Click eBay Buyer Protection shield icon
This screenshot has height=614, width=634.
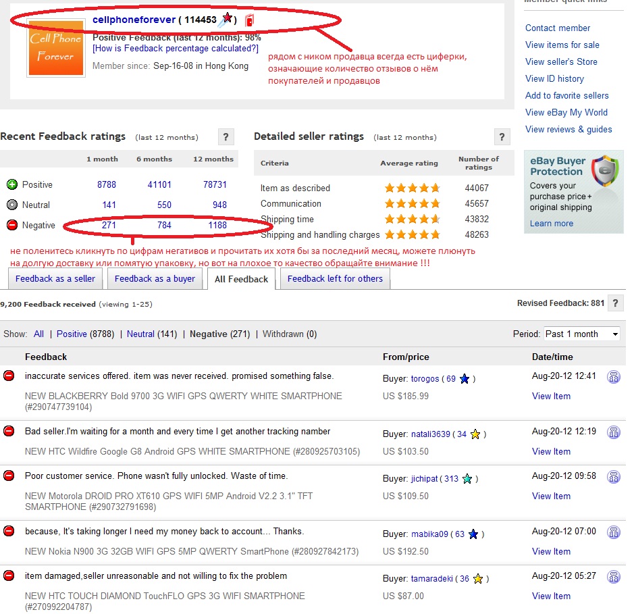pyautogui.click(x=604, y=170)
